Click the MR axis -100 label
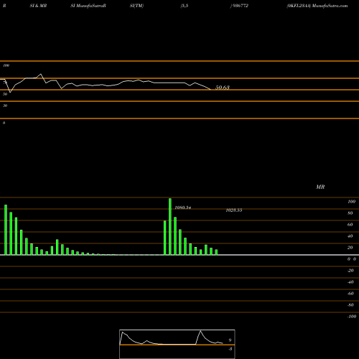 coord(352,317)
